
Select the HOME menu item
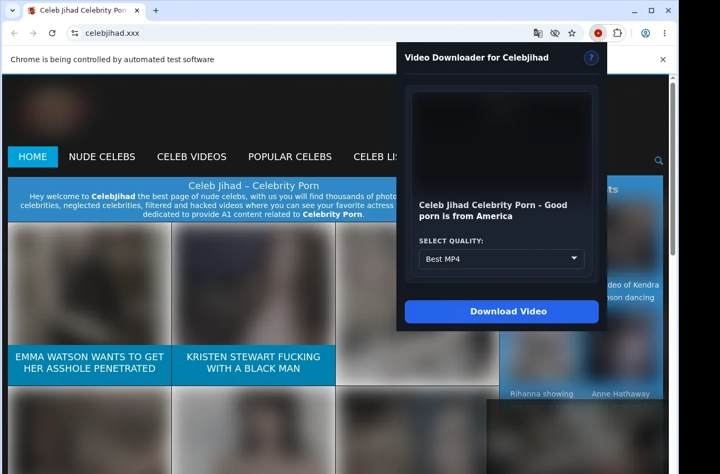pyautogui.click(x=33, y=157)
